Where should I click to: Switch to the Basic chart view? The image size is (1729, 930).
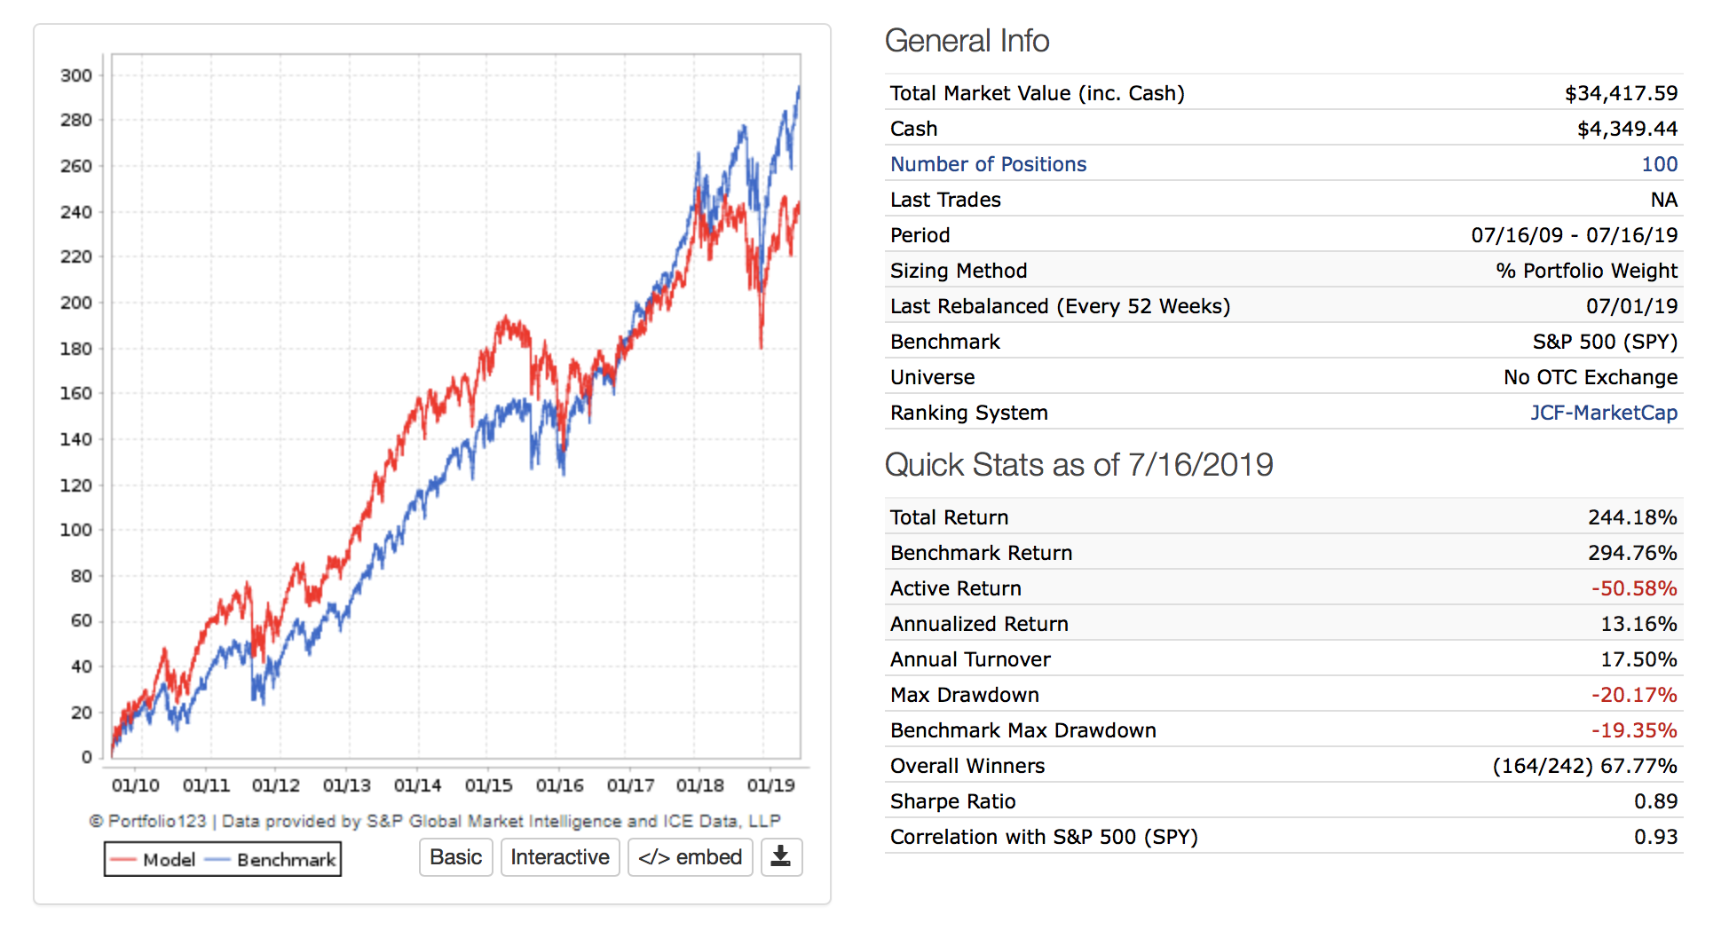pos(455,857)
